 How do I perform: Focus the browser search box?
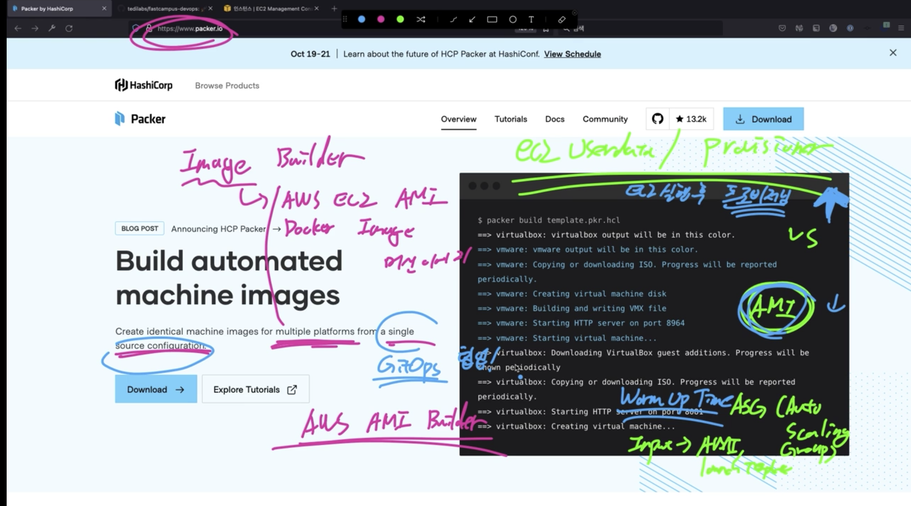(x=640, y=29)
